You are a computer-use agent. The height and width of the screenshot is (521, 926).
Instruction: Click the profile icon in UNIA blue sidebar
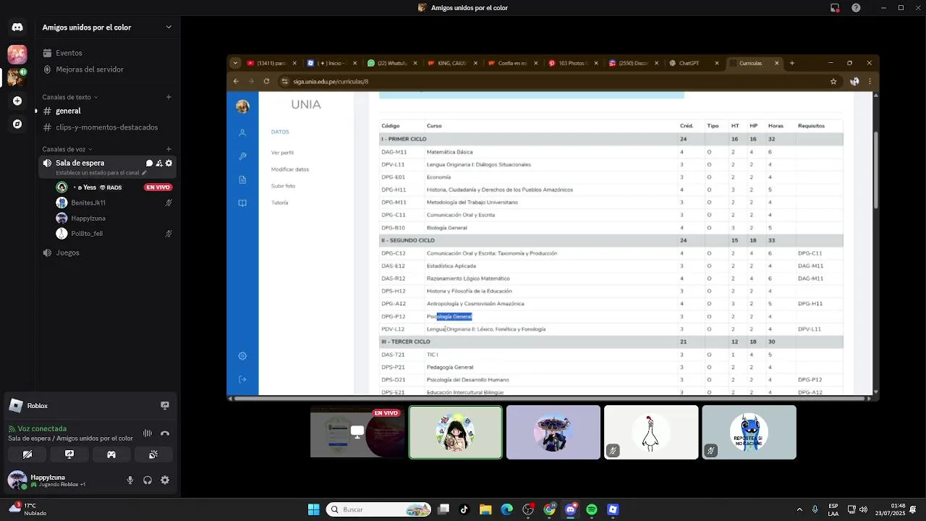(242, 133)
